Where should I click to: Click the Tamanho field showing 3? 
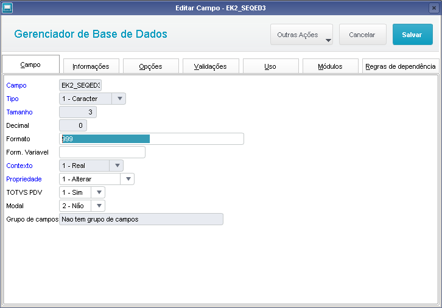click(x=78, y=112)
